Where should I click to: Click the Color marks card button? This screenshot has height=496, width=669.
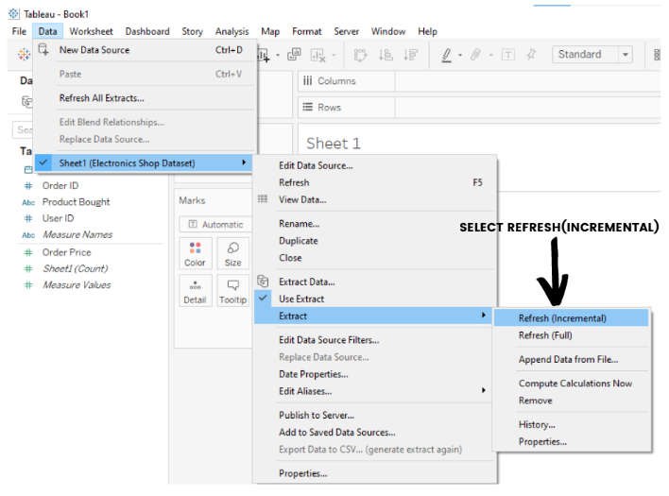195,253
